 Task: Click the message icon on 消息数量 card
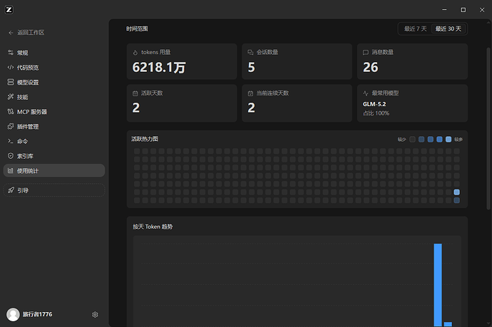coord(366,52)
